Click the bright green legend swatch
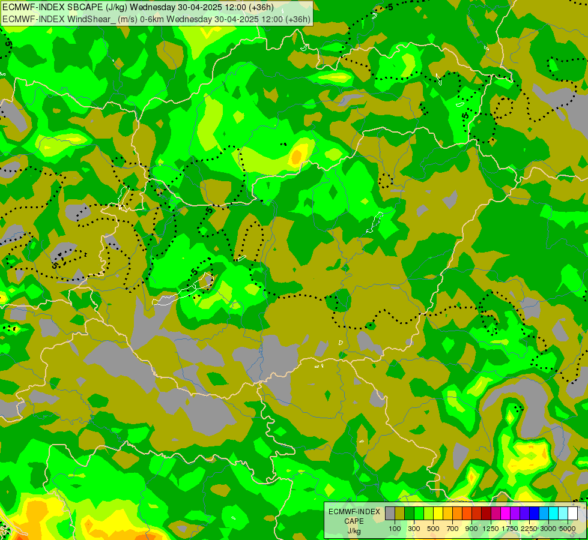This screenshot has height=540, width=588. click(419, 513)
